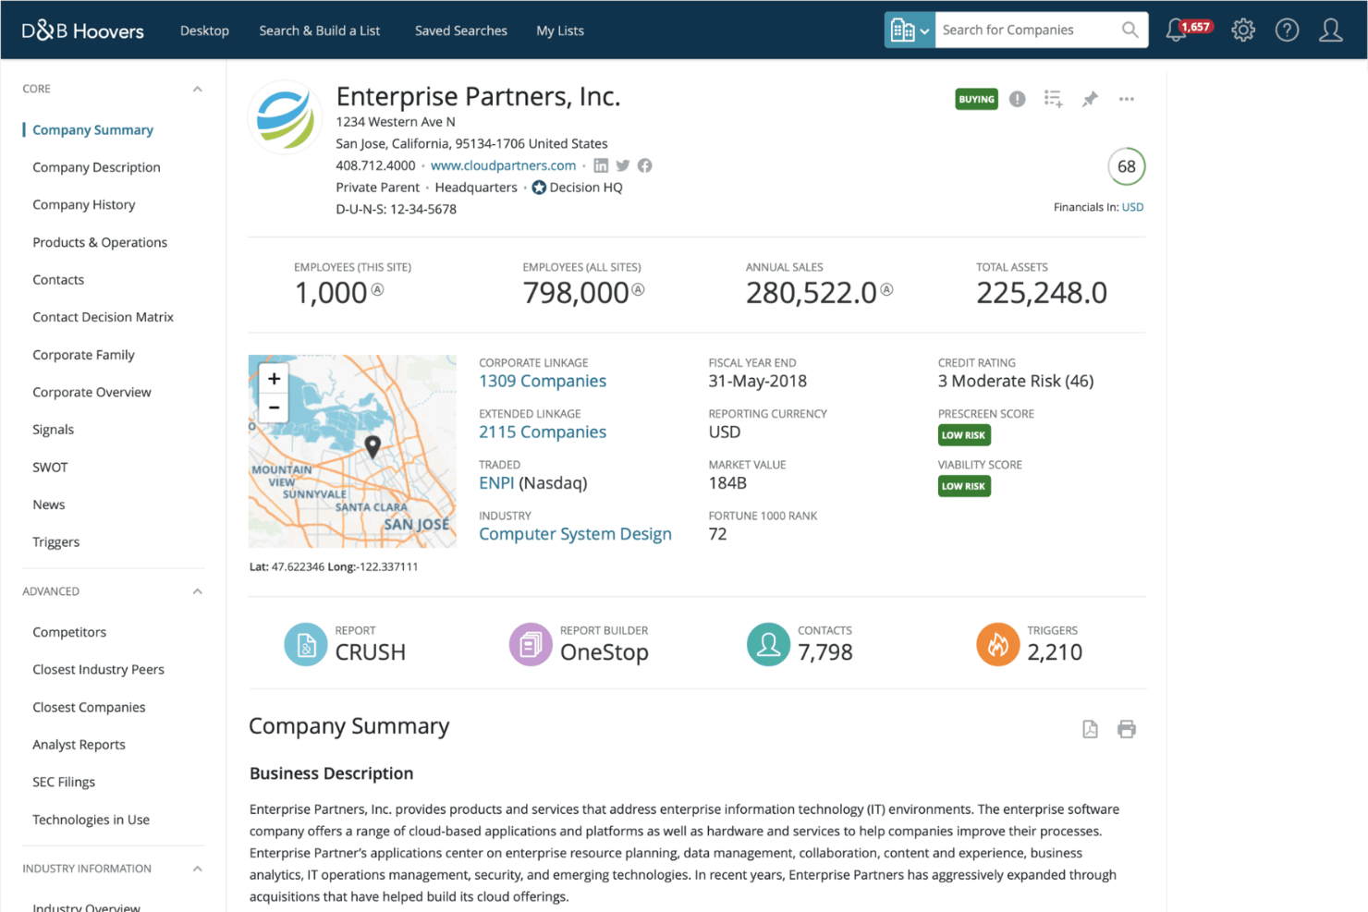This screenshot has width=1368, height=912.
Task: Select Company Description in sidebar
Action: 96,167
